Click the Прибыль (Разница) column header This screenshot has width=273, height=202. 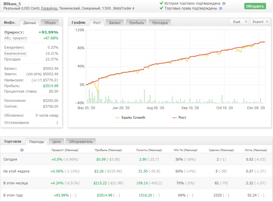108,150
